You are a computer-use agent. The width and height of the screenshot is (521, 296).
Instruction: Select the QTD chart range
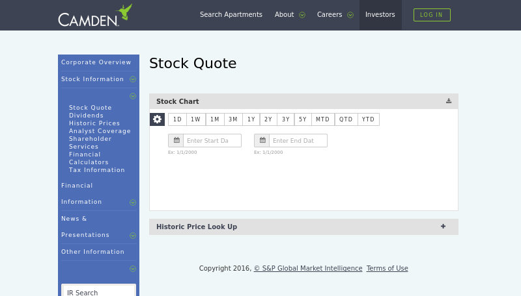point(346,119)
